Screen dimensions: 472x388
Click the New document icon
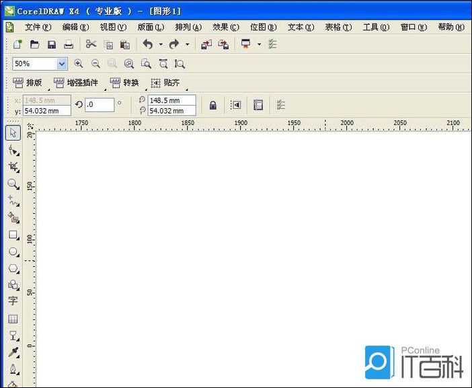point(17,44)
